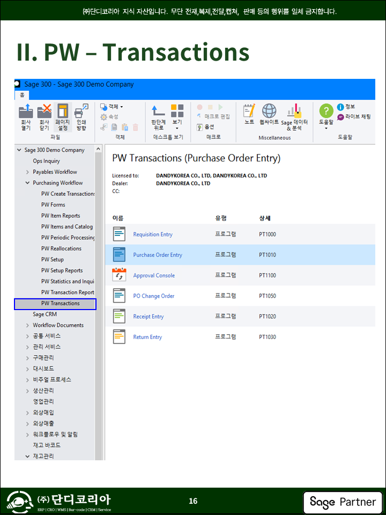Viewport: 386px width, 515px height.
Task: Click the Receipt Entry green icon
Action: click(119, 316)
